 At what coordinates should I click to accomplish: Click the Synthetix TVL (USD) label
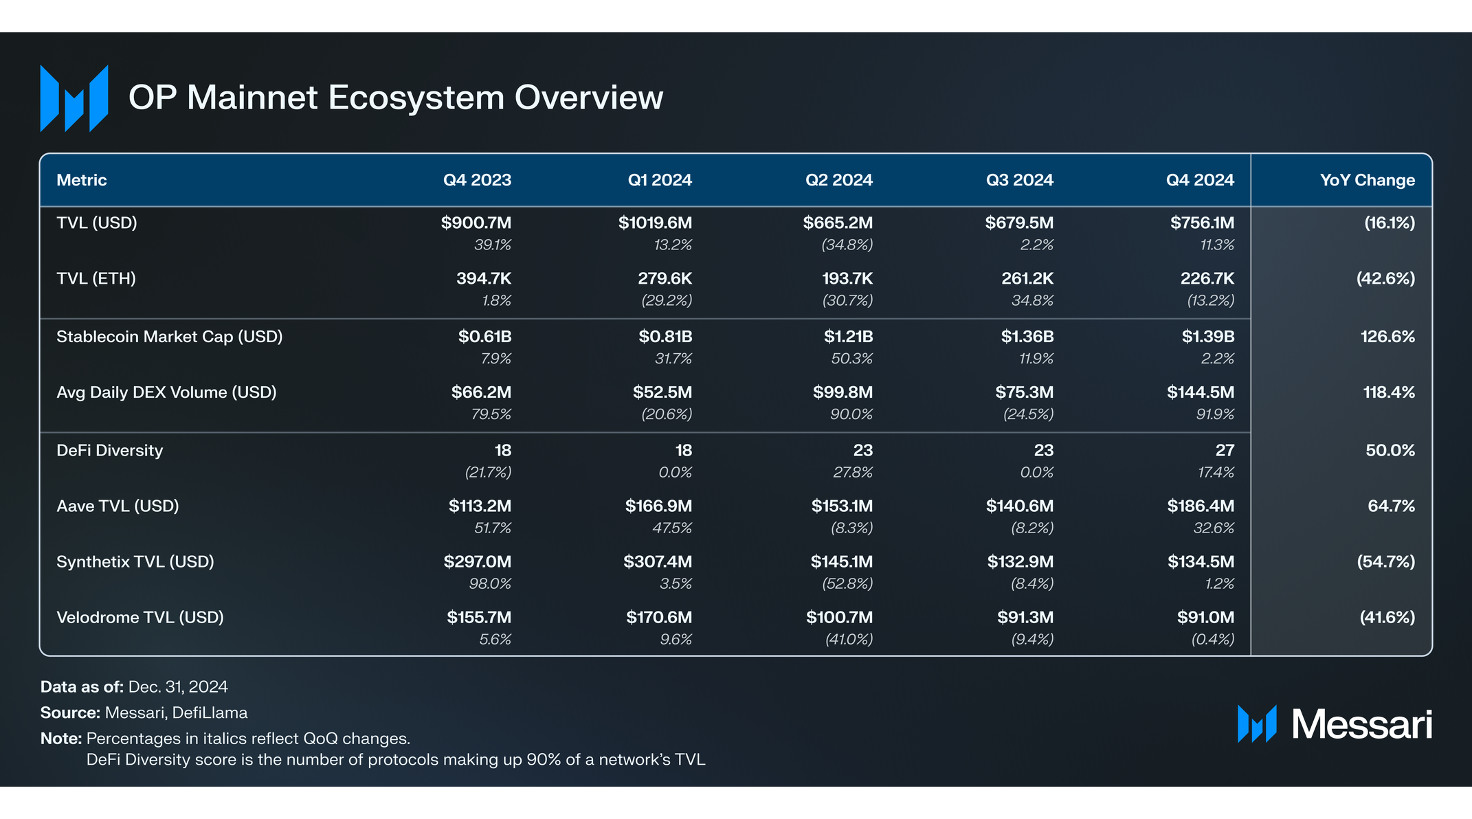tap(135, 562)
